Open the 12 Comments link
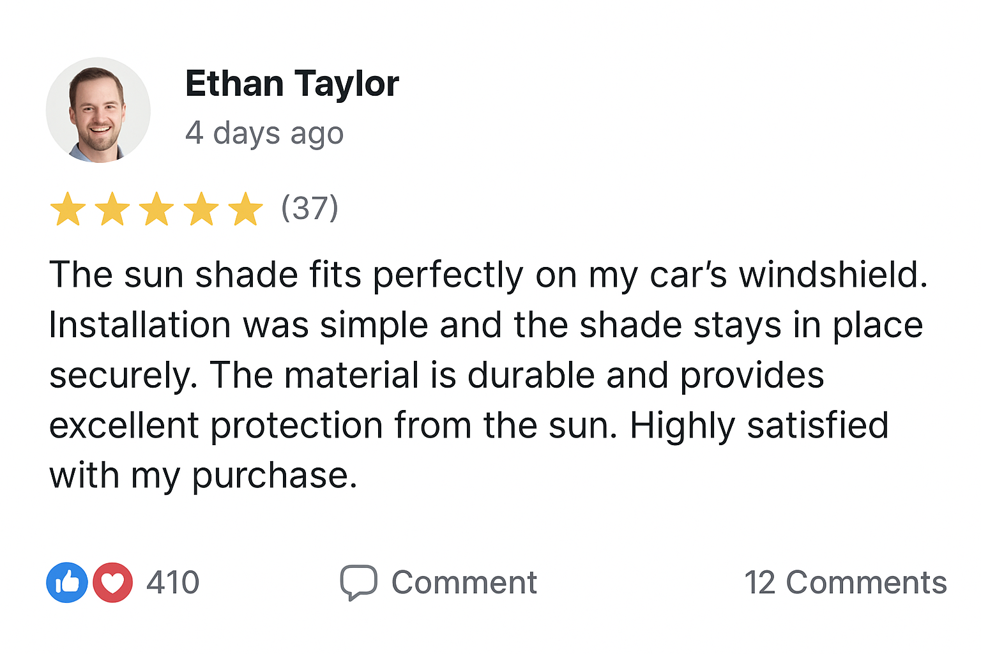Screen dimensions: 981x654 tap(845, 582)
